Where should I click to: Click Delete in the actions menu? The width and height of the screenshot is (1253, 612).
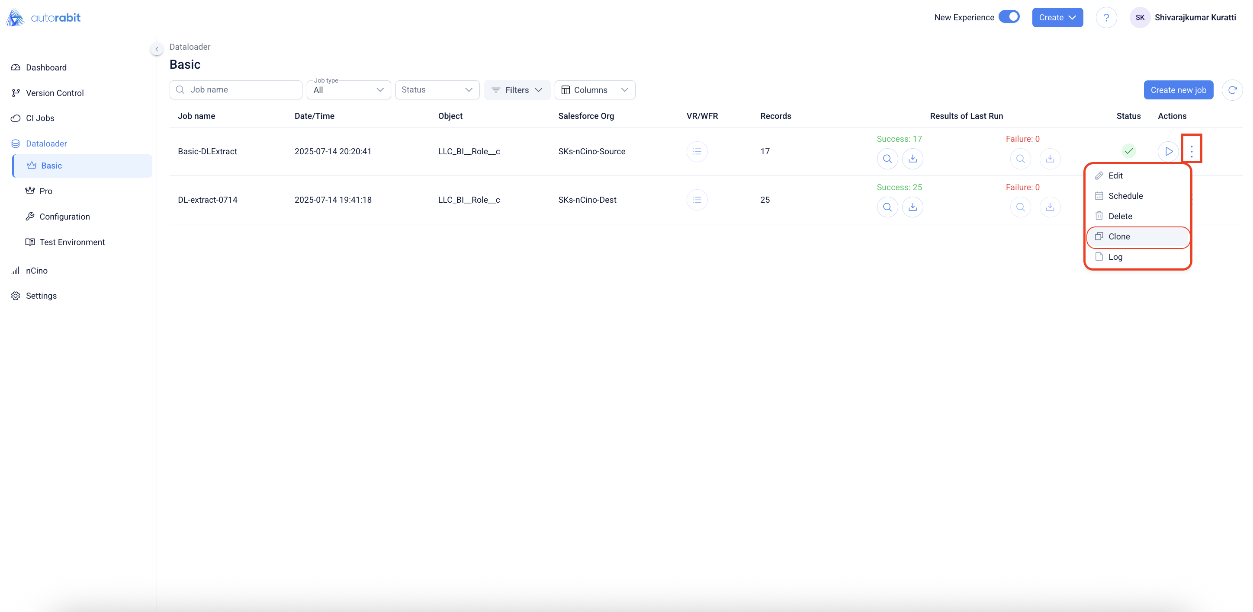tap(1120, 216)
